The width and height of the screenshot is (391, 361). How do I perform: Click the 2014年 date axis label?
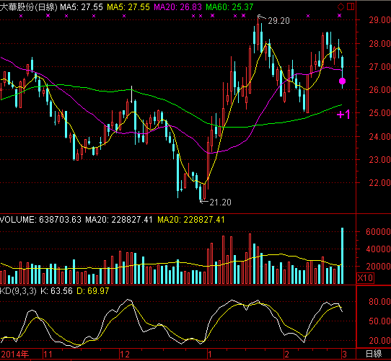14,354
